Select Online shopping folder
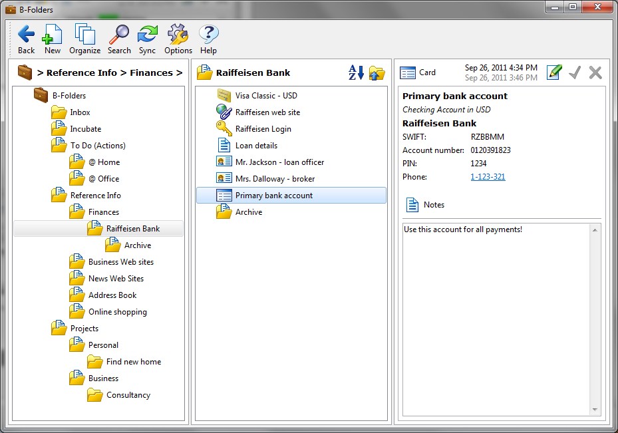618x433 pixels. click(108, 312)
